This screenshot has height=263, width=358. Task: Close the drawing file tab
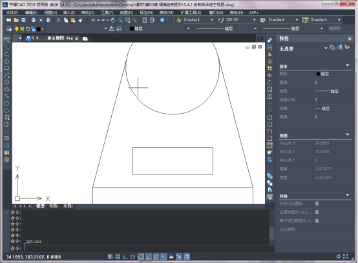pyautogui.click(x=76, y=39)
